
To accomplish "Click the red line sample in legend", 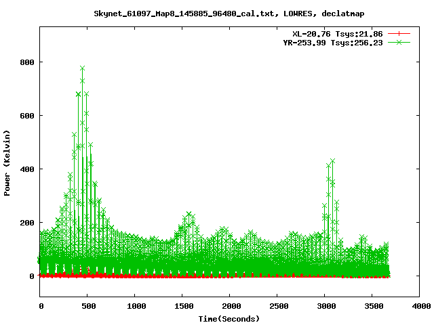I will pos(400,33).
